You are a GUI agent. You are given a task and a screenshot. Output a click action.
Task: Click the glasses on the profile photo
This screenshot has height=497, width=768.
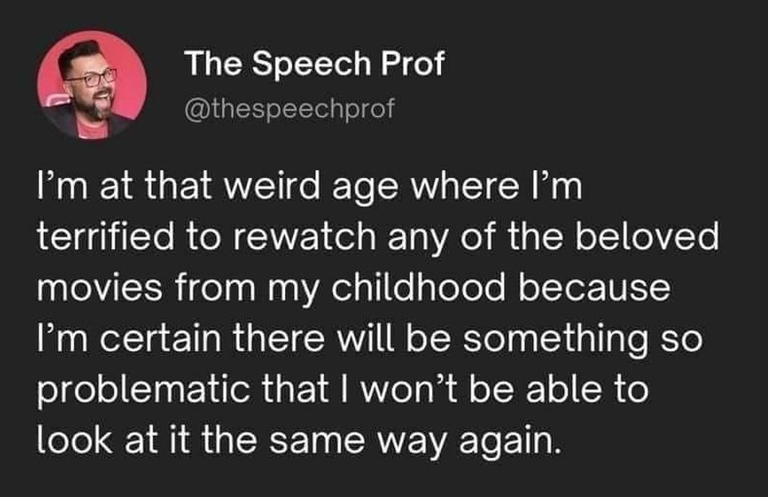pyautogui.click(x=95, y=77)
